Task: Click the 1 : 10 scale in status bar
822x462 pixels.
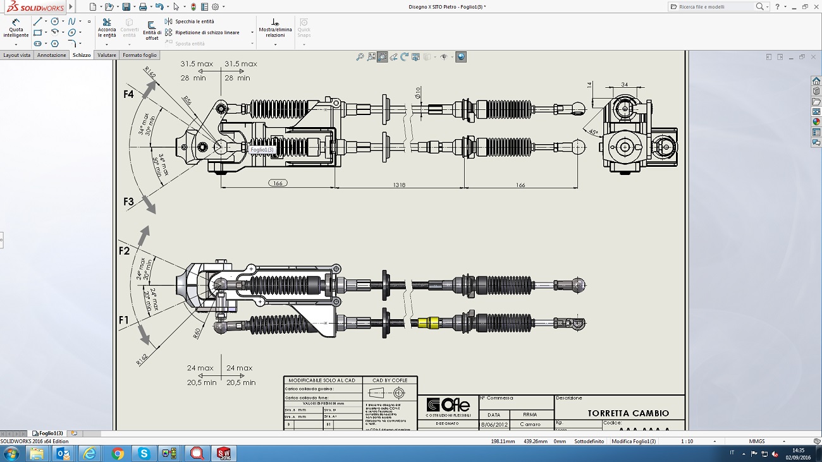Action: [687, 441]
